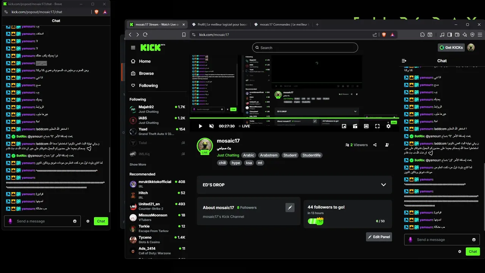
Task: Open chat settings gear in popout window
Action: pyautogui.click(x=88, y=221)
